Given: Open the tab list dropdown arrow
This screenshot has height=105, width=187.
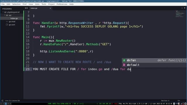Looking at the screenshot, I should point(185,8).
